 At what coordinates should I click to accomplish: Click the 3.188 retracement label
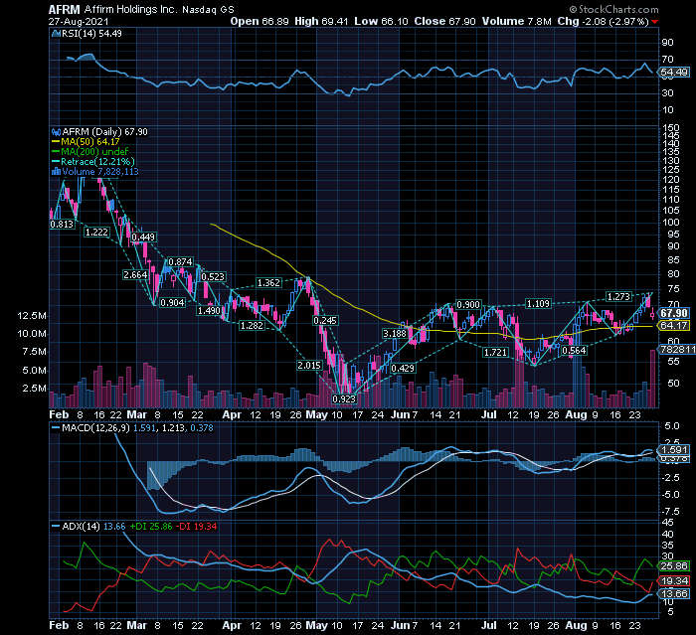tap(395, 333)
